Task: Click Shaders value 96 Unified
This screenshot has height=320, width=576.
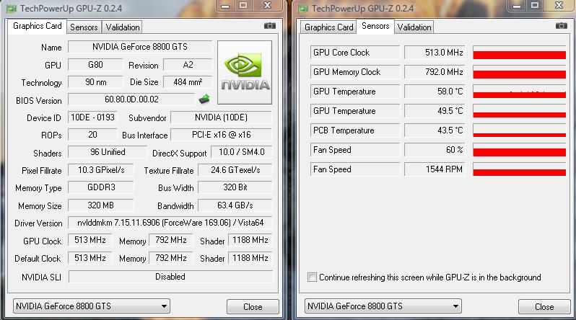Action: [x=108, y=152]
